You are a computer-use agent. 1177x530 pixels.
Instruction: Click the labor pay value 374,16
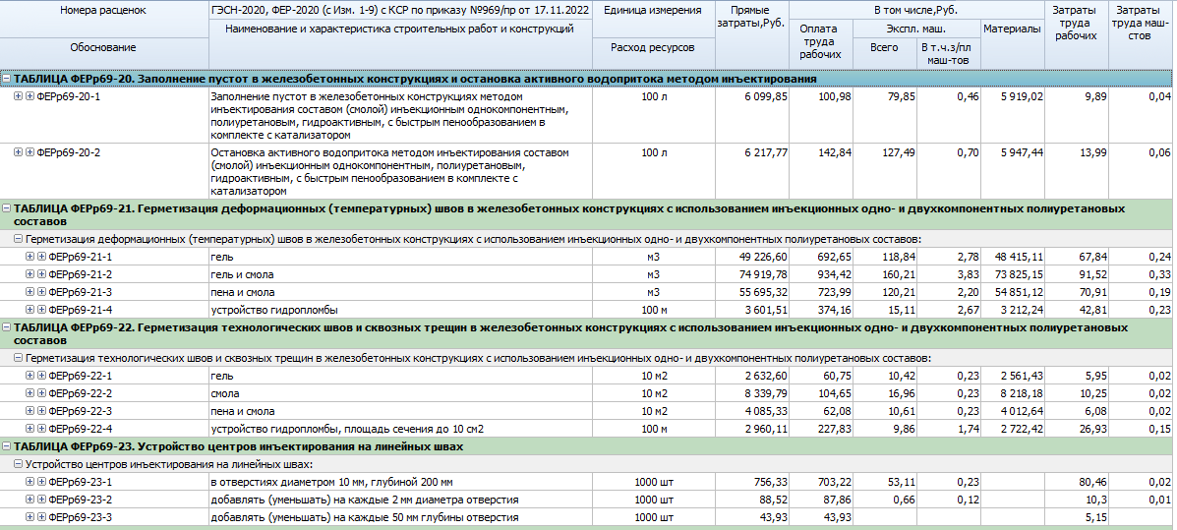(x=835, y=310)
